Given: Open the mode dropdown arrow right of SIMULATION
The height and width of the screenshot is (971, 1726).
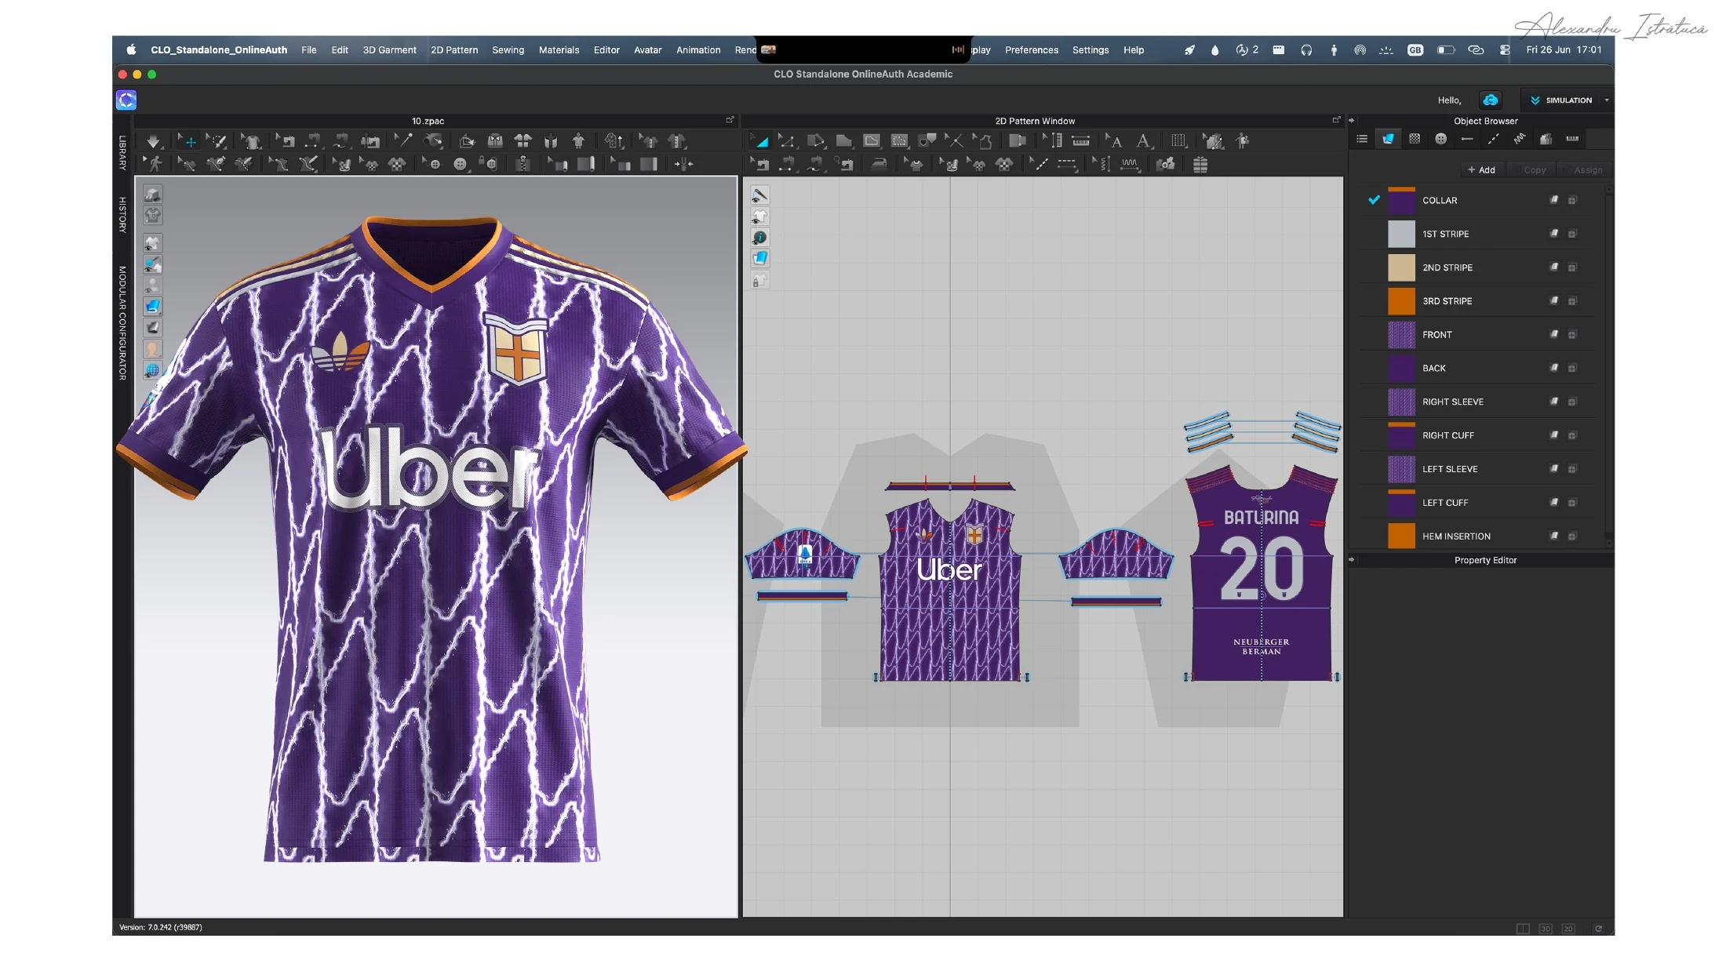Looking at the screenshot, I should click(x=1606, y=100).
